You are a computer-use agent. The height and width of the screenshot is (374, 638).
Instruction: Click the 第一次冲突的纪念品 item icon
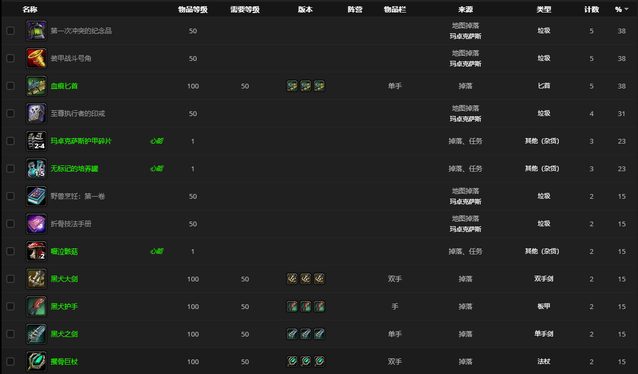pyautogui.click(x=36, y=31)
